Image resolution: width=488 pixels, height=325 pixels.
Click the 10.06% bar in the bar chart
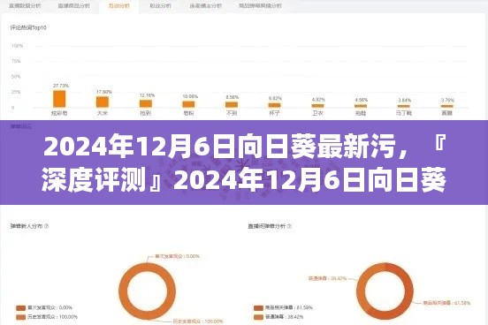[188, 104]
